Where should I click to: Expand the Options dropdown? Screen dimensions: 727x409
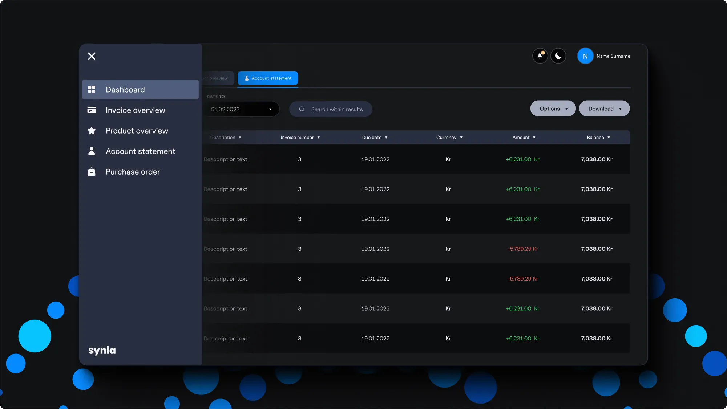[553, 109]
